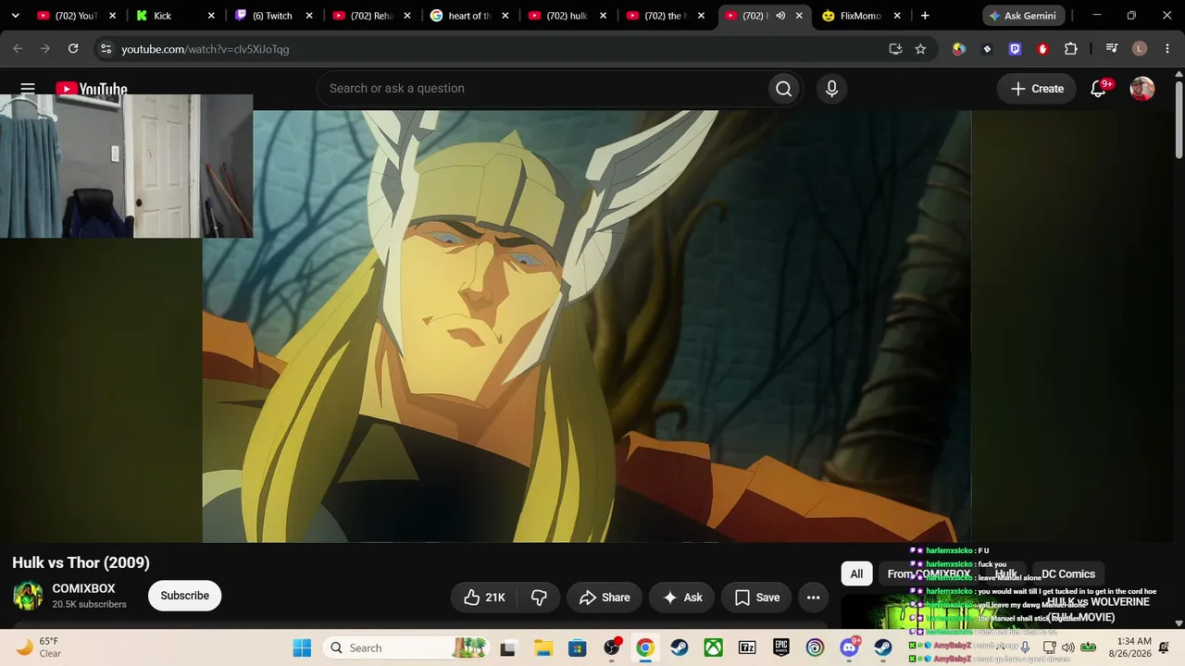Reload the page
The image size is (1185, 666).
(73, 49)
